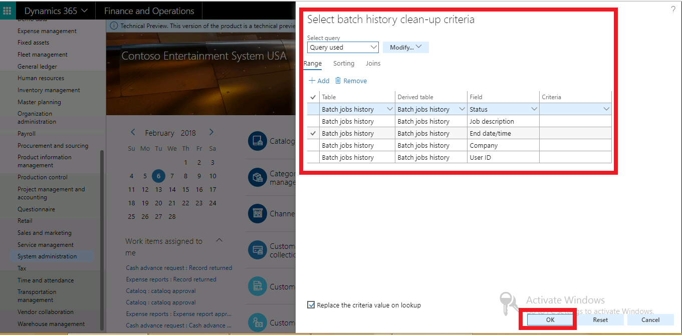682x335 pixels.
Task: Click the next month arrow on the calendar
Action: click(x=211, y=132)
